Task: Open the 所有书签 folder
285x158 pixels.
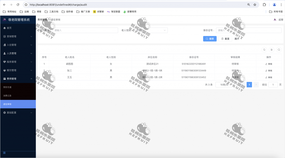Action: 276,12
